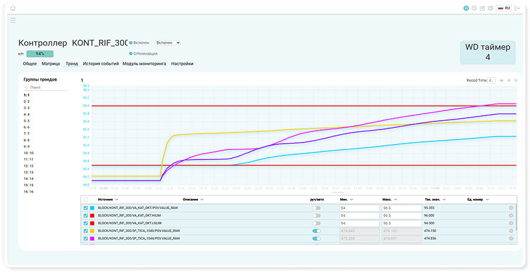Remove the VA_KAT_OKT.HILIM row with its X icon
530x272 pixels.
[x=511, y=215]
